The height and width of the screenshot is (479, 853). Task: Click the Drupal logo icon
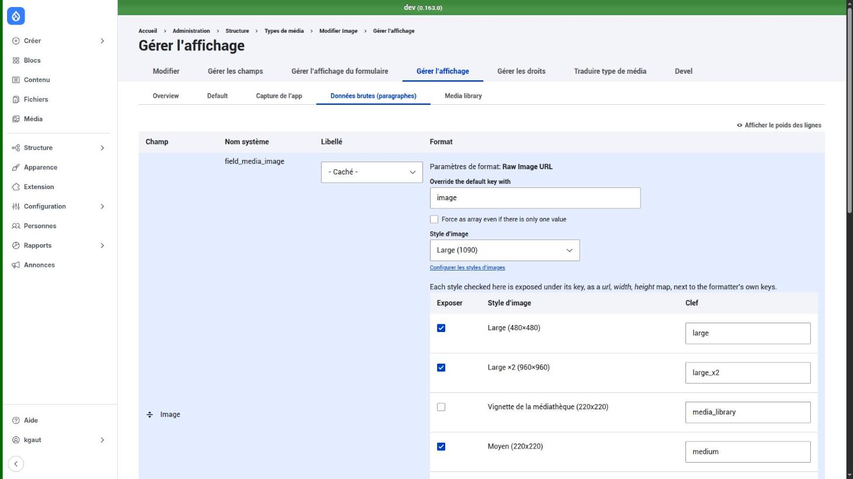pyautogui.click(x=16, y=16)
